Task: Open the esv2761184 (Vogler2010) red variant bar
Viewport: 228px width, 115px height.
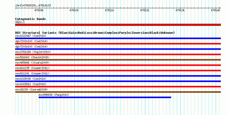Action: [x=118, y=54]
